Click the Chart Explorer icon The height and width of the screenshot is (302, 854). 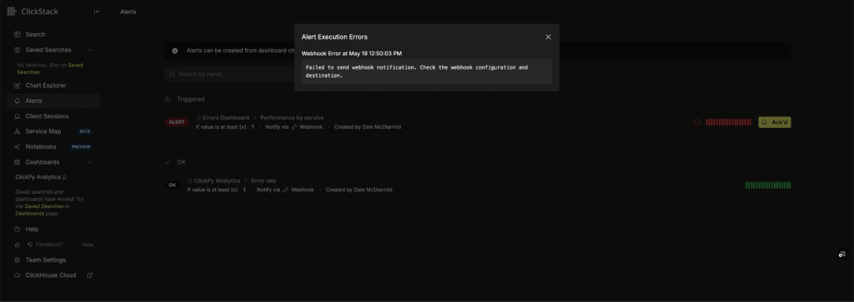point(17,85)
